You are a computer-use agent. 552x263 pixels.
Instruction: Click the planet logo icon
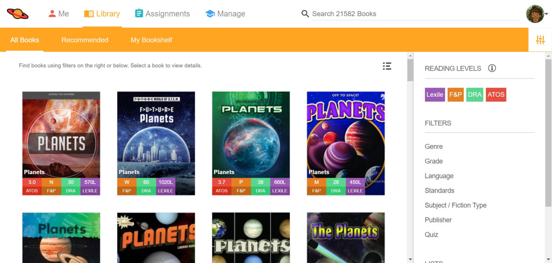pyautogui.click(x=18, y=14)
